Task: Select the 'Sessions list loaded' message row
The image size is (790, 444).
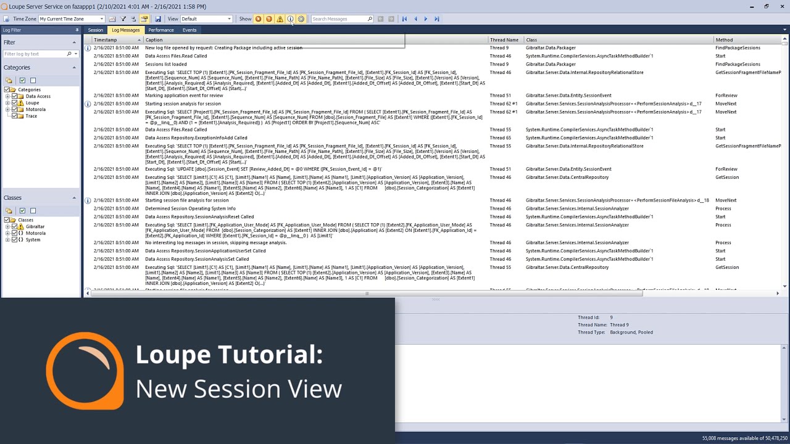Action: click(x=432, y=64)
